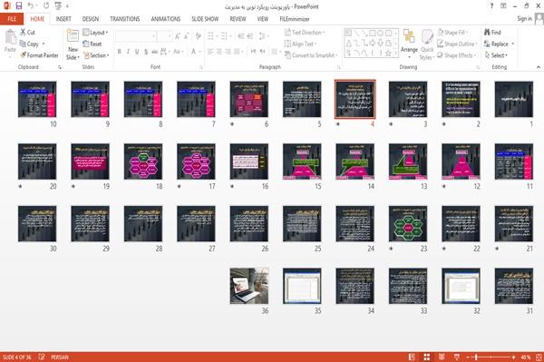Select slide 36 laptop thumbnail
The width and height of the screenshot is (544, 362).
pyautogui.click(x=249, y=286)
